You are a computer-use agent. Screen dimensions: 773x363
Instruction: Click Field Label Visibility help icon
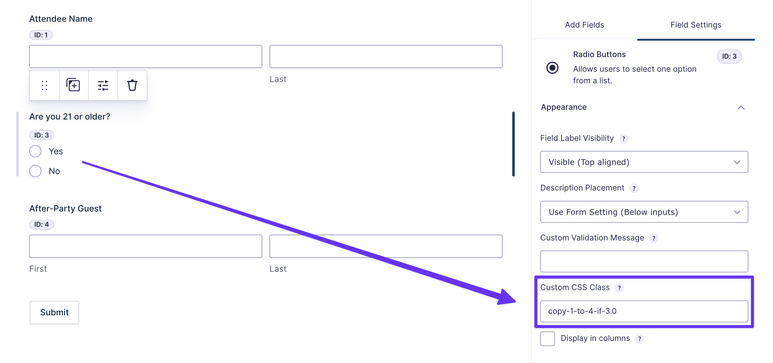(624, 139)
